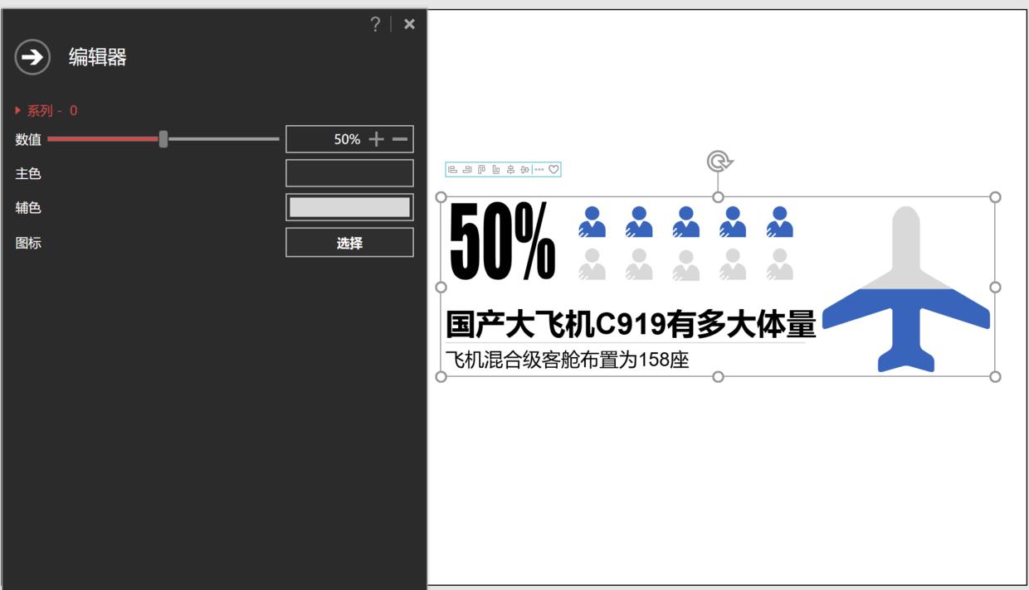
Task: Decrease 数值 with the minus button
Action: pyautogui.click(x=400, y=139)
